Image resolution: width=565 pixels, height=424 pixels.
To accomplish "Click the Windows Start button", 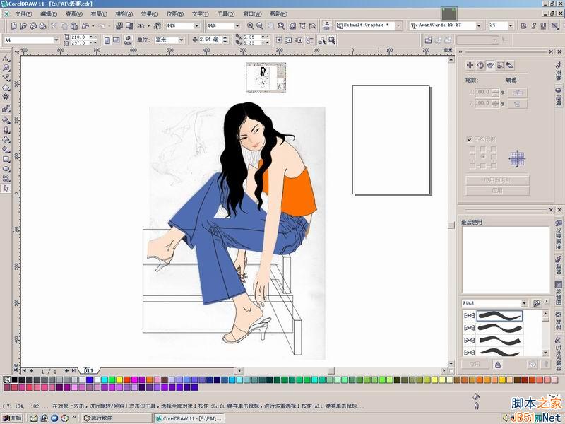I will tap(13, 418).
